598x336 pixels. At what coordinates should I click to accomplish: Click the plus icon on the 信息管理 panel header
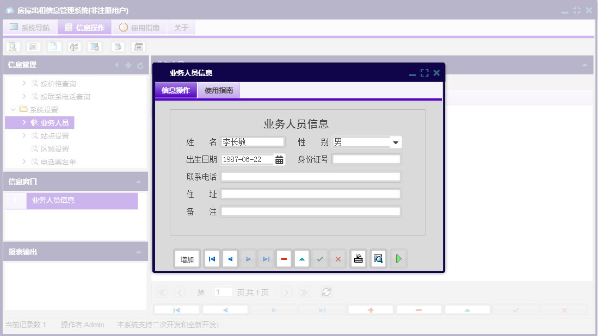(127, 65)
